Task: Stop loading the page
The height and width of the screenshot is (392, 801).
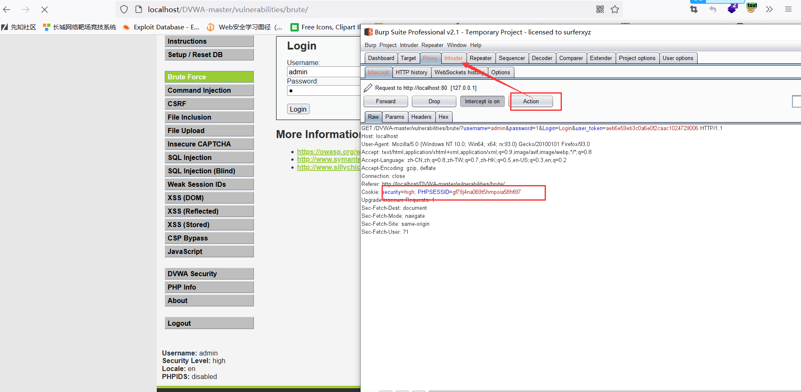Action: coord(44,9)
